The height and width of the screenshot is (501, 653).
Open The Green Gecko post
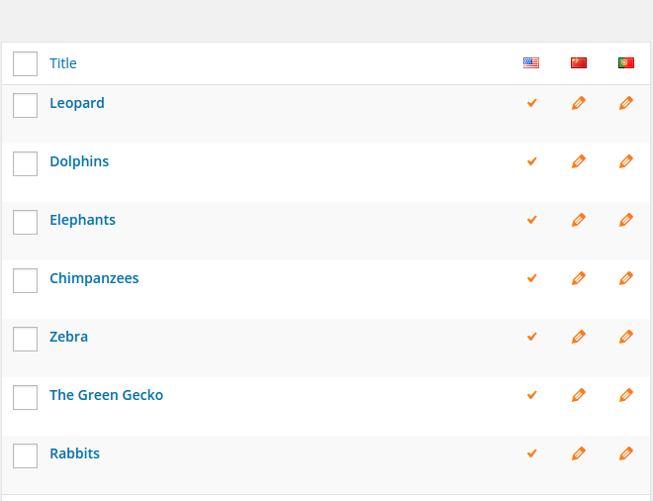(x=106, y=395)
